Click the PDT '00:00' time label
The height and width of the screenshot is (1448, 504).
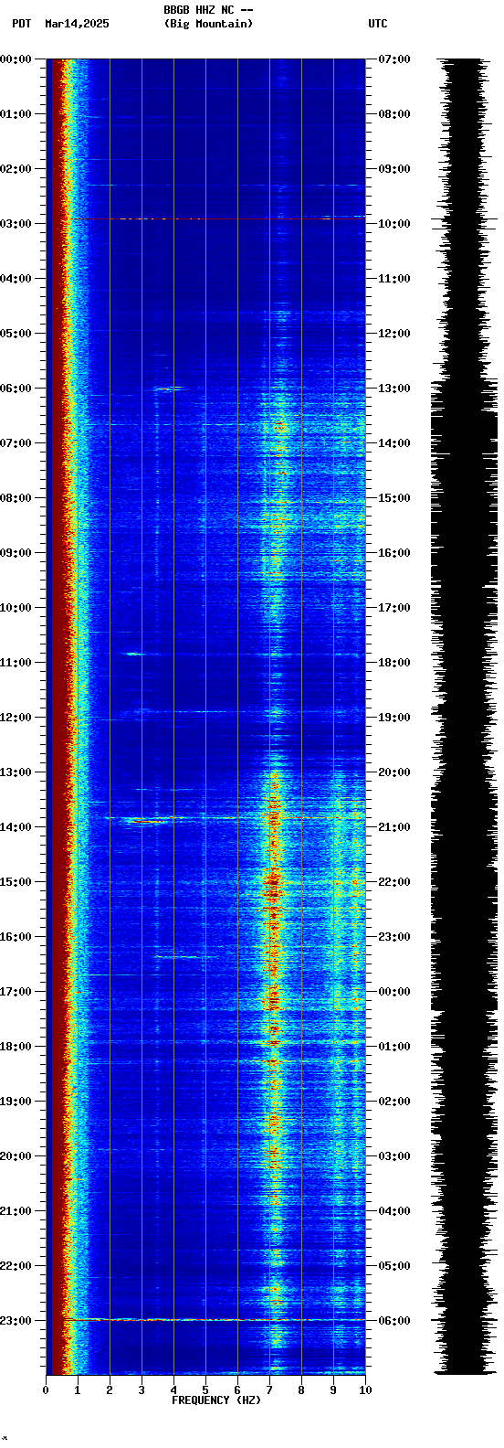(15, 59)
